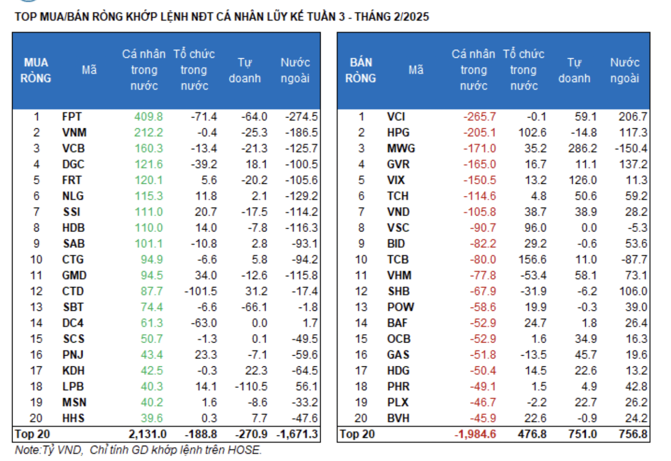Select the POW ticker cell
The height and width of the screenshot is (461, 671).
[401, 307]
